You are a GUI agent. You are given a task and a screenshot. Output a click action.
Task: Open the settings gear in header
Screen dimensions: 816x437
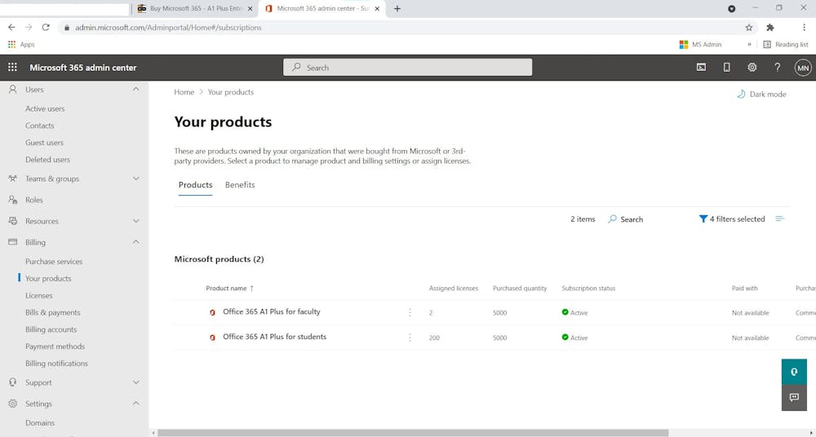point(752,68)
